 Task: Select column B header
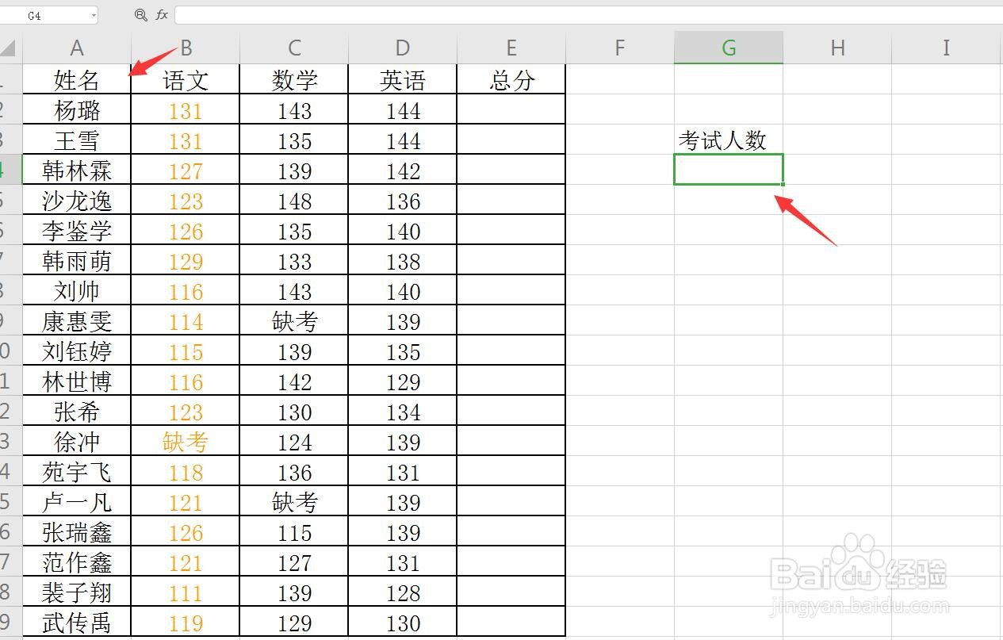(x=186, y=48)
